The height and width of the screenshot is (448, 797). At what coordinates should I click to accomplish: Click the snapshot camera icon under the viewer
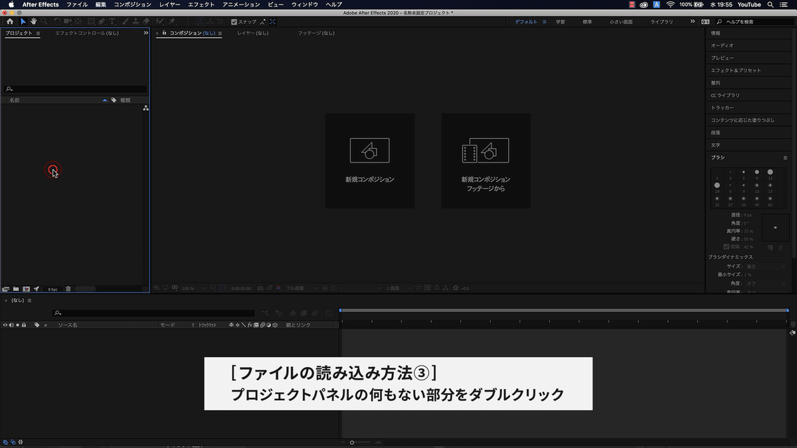pos(260,288)
